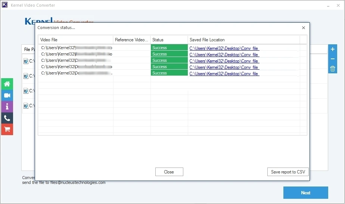The width and height of the screenshot is (345, 204).
Task: Select fifth row Success status cell
Action: pos(169,73)
